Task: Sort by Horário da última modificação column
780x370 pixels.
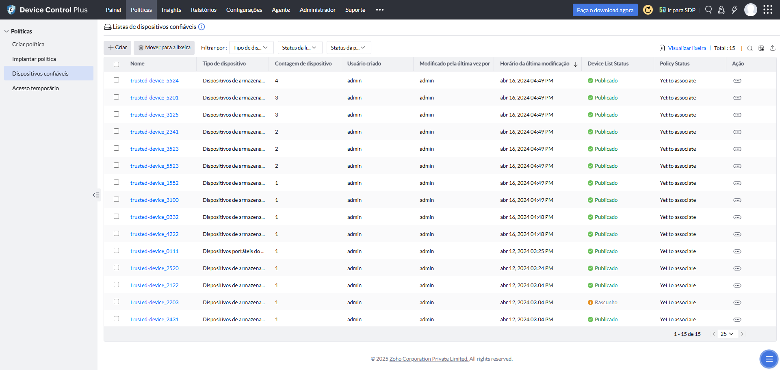Action: [535, 64]
